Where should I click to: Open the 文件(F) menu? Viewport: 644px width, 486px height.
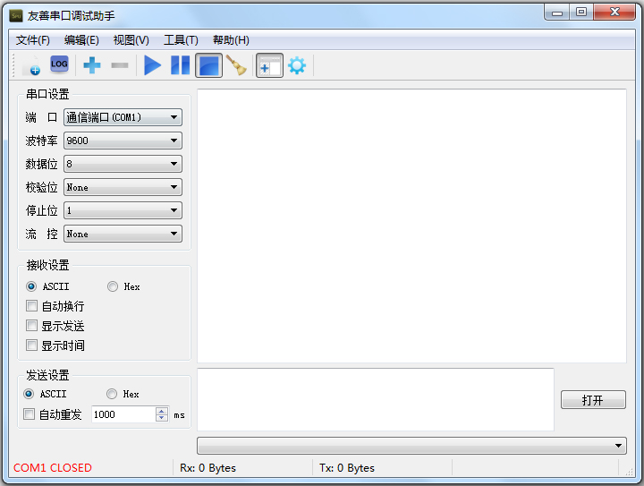tap(33, 40)
